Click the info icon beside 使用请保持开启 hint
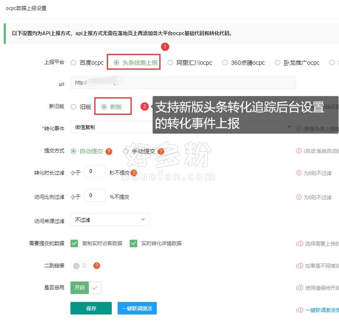This screenshot has height=322, width=339. coord(301,288)
